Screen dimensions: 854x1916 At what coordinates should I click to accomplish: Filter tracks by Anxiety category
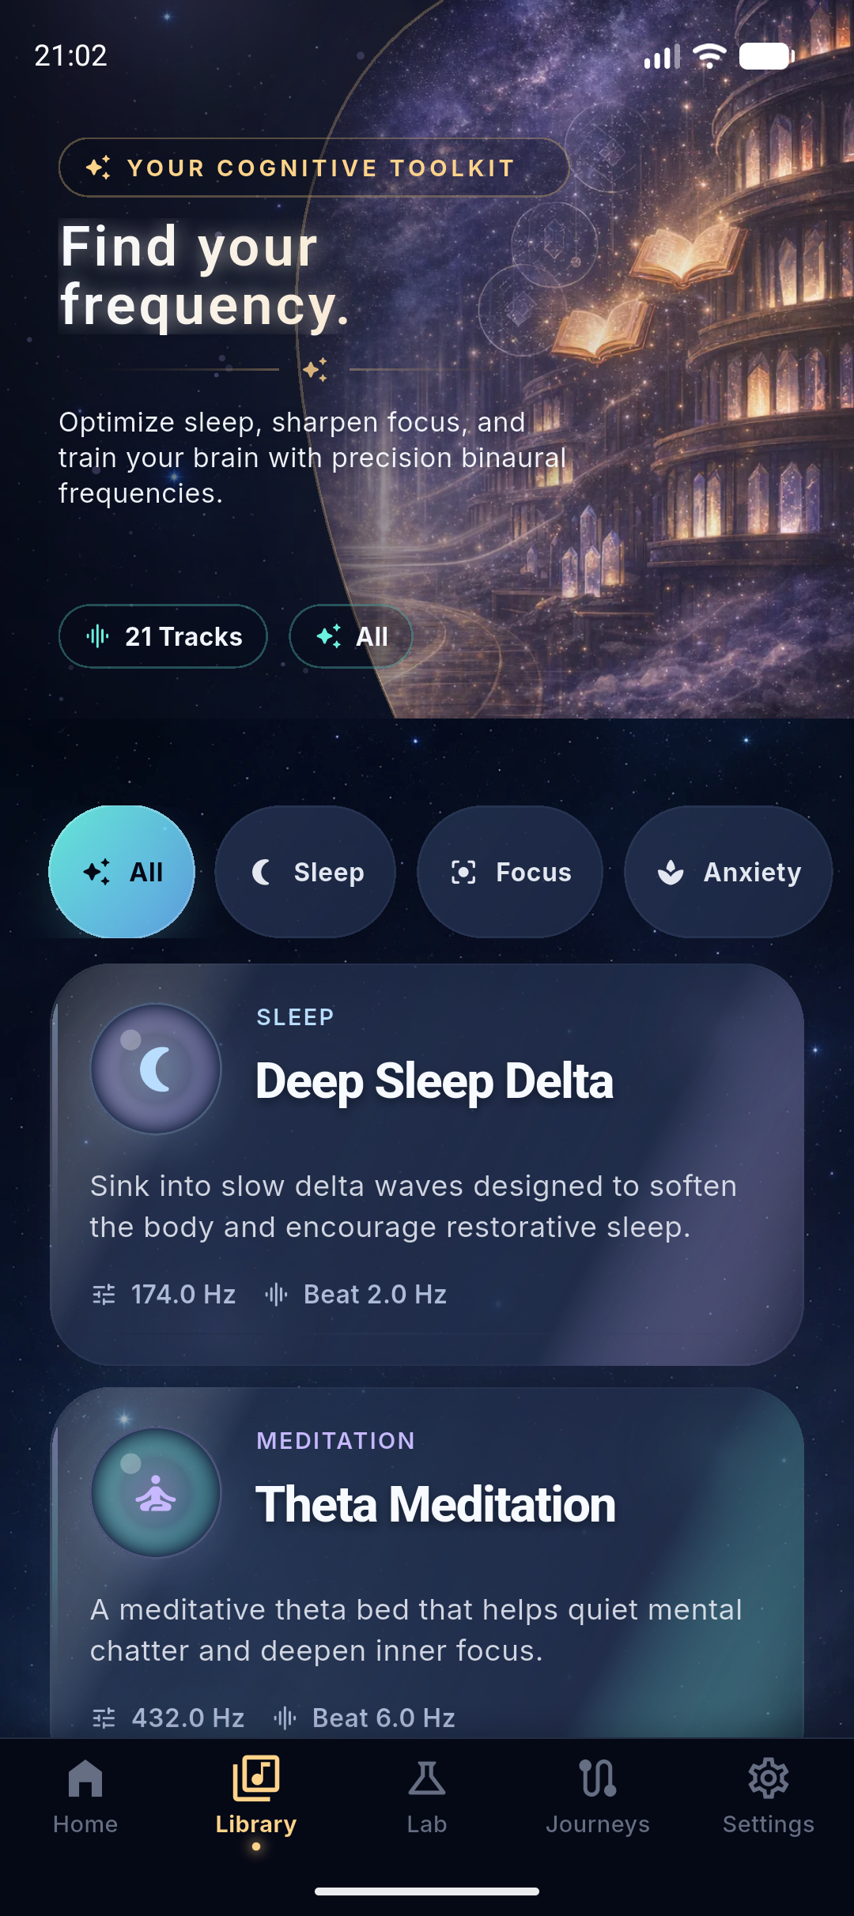point(728,872)
